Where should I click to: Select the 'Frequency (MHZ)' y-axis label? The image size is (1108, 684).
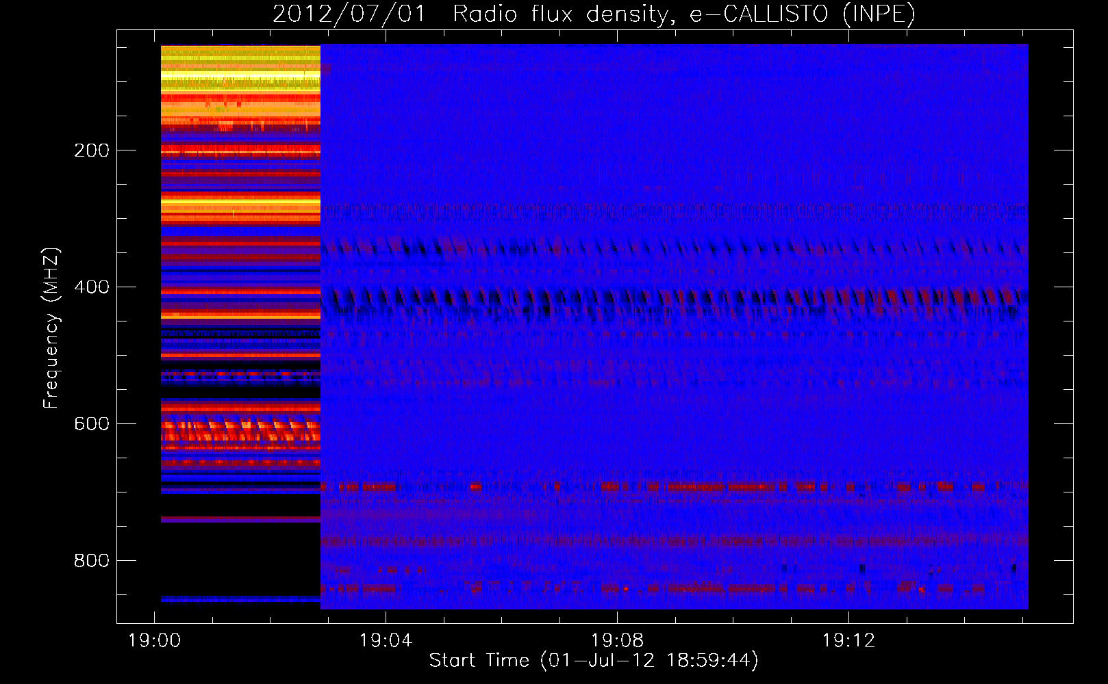coord(51,328)
